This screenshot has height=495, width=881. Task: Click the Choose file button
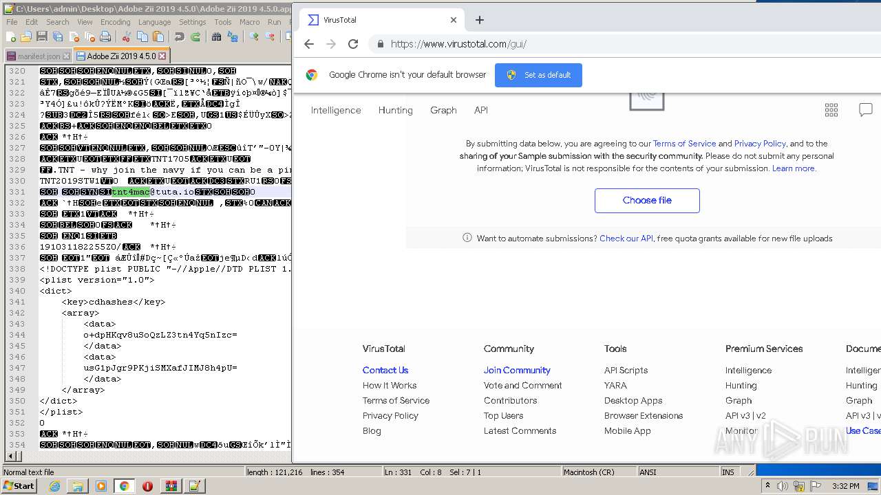tap(647, 201)
